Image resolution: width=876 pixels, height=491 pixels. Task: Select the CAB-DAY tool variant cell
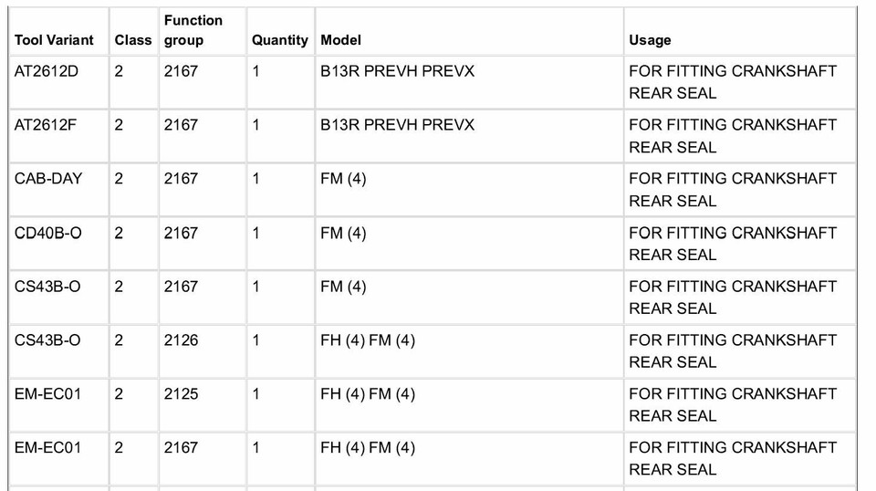tap(47, 179)
